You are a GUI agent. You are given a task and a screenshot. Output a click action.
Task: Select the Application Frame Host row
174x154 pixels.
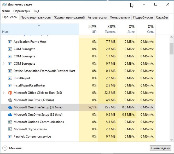[78, 42]
